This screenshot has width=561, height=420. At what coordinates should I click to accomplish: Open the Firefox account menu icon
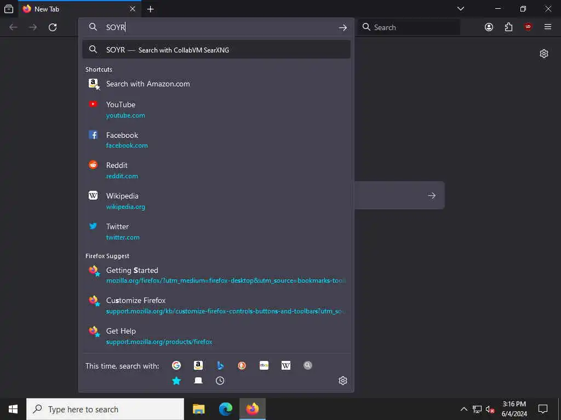pos(489,27)
